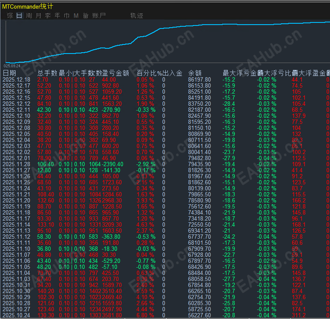Click max floating profit 168.1
Screen dimensions: 330x319
click(299, 224)
